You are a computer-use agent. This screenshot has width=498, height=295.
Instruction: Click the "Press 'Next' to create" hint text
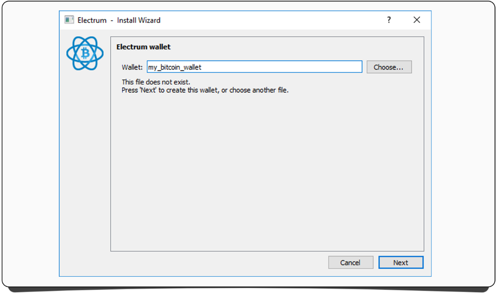click(x=205, y=90)
